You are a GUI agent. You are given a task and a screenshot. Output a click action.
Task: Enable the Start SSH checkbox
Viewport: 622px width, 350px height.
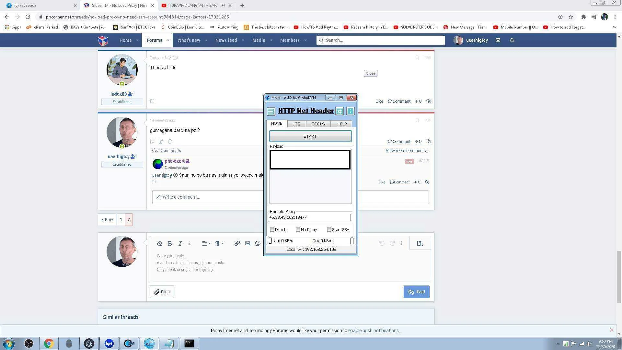pyautogui.click(x=329, y=230)
